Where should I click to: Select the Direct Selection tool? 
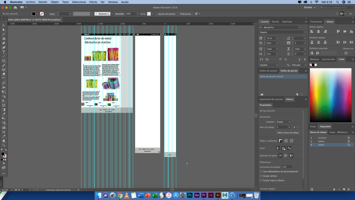(x=4, y=30)
